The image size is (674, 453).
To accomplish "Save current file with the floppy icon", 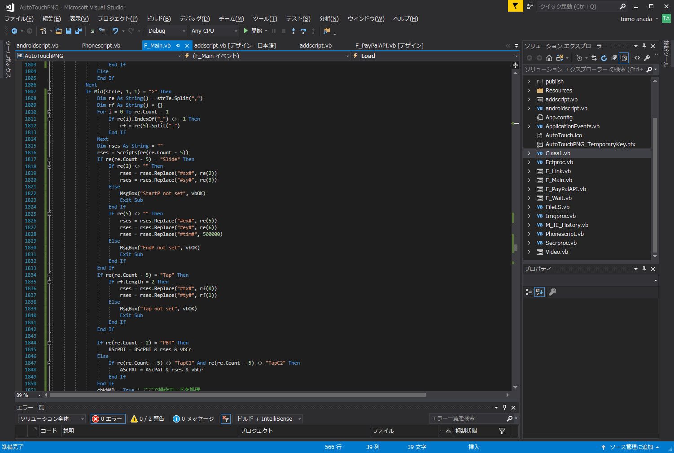I will (x=69, y=31).
